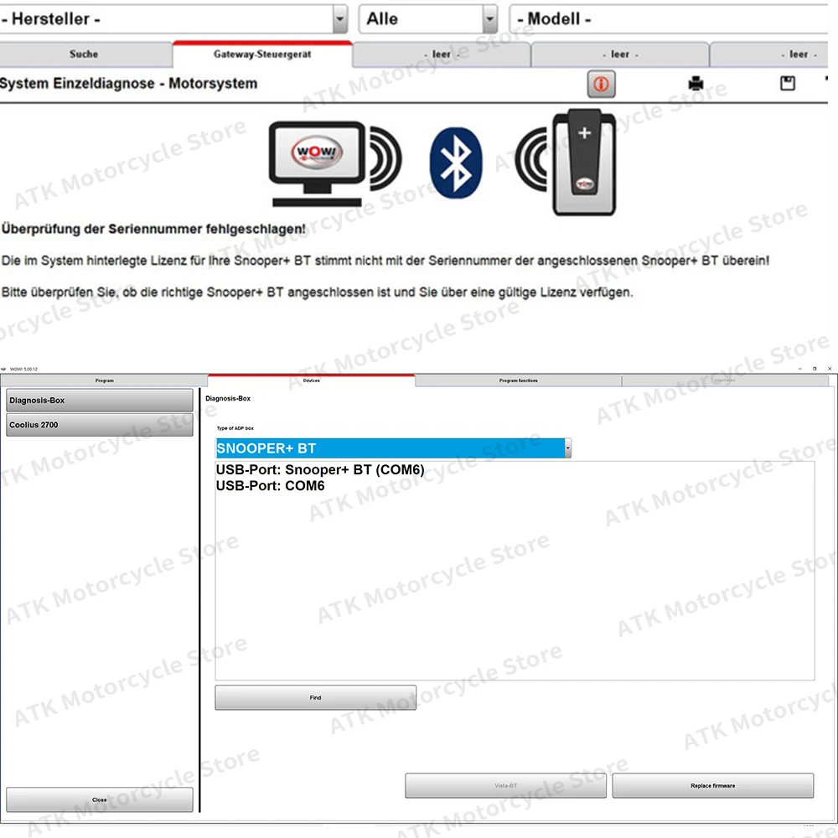
Task: Switch to the Suche tab
Action: [x=85, y=54]
